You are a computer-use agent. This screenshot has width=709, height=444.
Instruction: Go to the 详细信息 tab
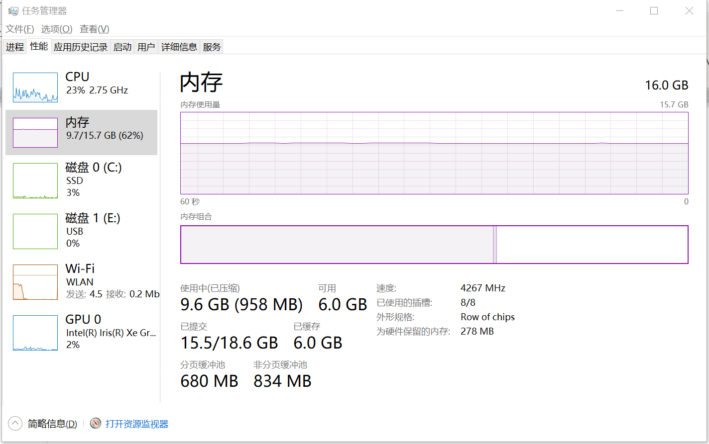pyautogui.click(x=179, y=47)
